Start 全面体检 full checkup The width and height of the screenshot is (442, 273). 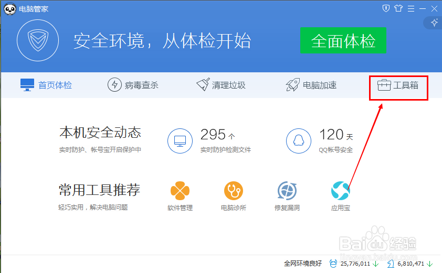click(x=343, y=40)
